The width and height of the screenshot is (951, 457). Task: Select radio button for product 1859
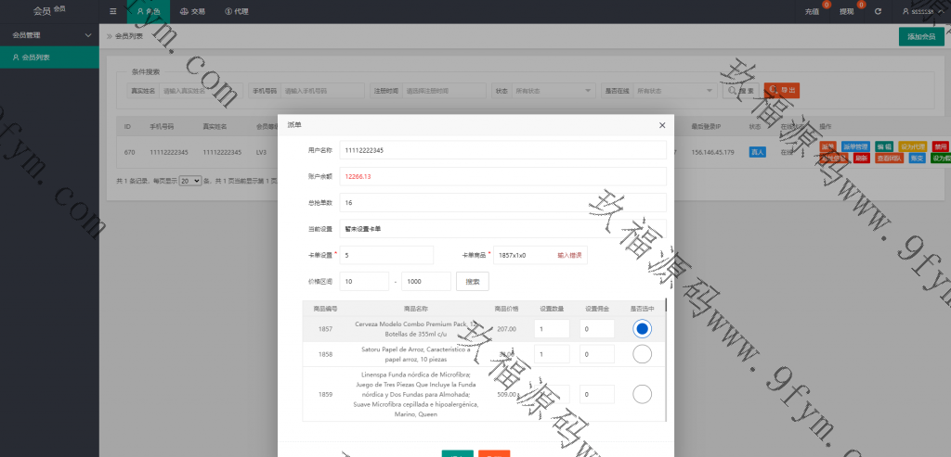pos(642,394)
